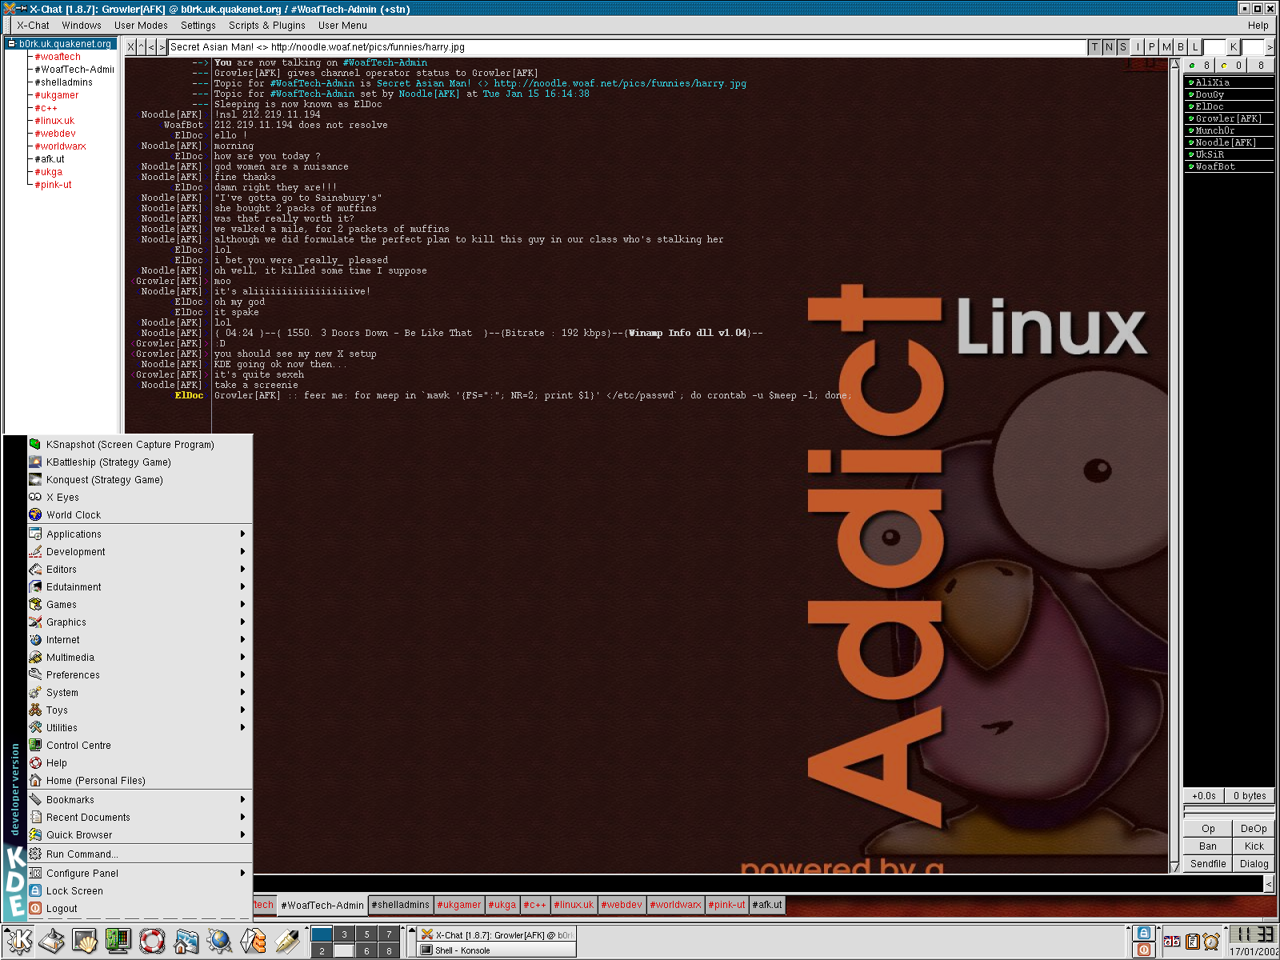Expand Bookmarks submenu
1280x960 pixels.
pyautogui.click(x=139, y=800)
